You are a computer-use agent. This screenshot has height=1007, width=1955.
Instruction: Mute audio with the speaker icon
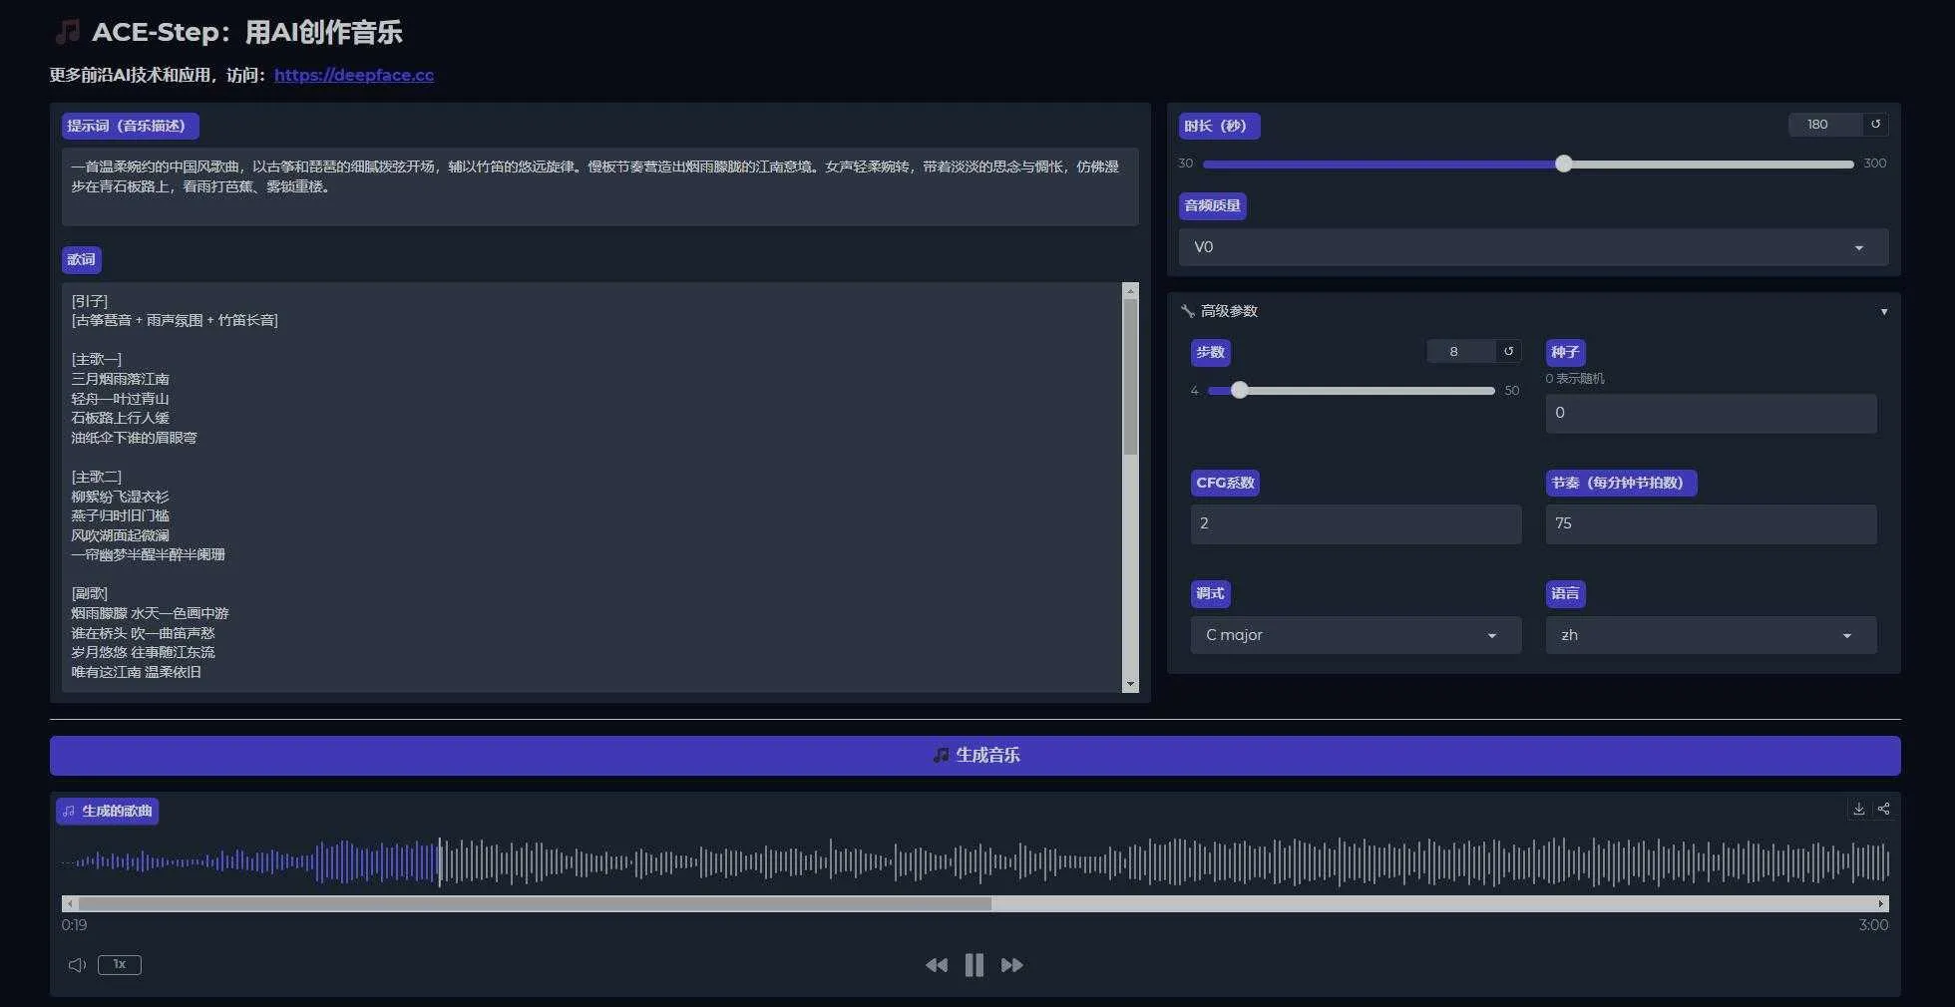[x=77, y=965]
